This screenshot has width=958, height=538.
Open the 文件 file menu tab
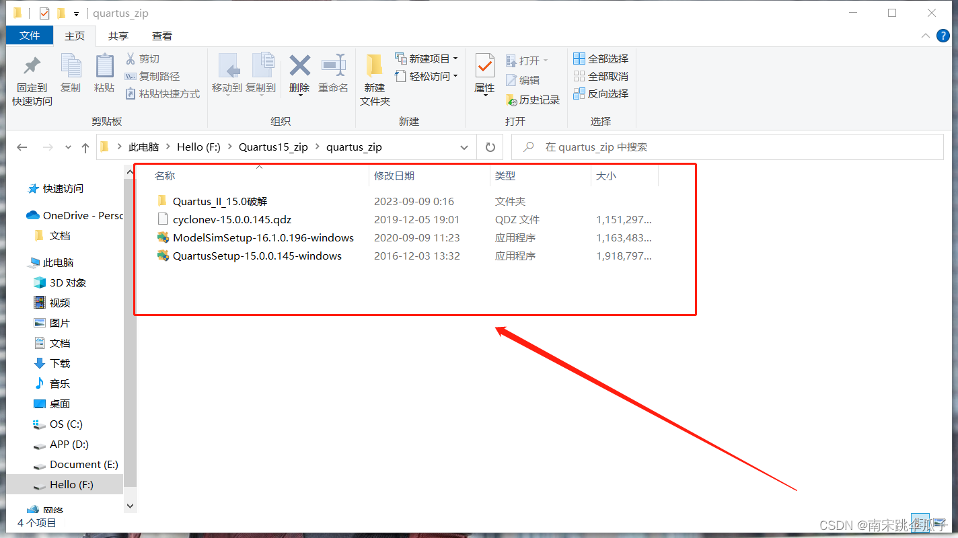pos(30,36)
